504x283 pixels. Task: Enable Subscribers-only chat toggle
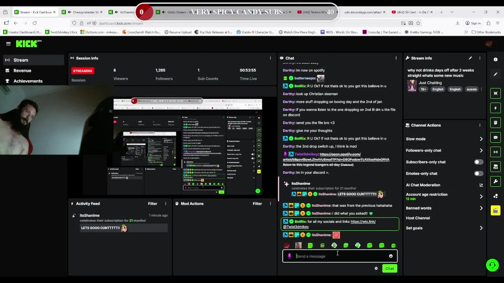[x=478, y=162]
